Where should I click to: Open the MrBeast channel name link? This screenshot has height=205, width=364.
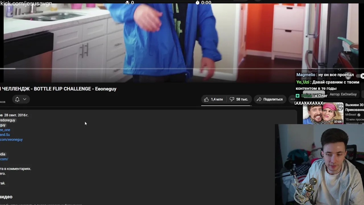(351, 115)
